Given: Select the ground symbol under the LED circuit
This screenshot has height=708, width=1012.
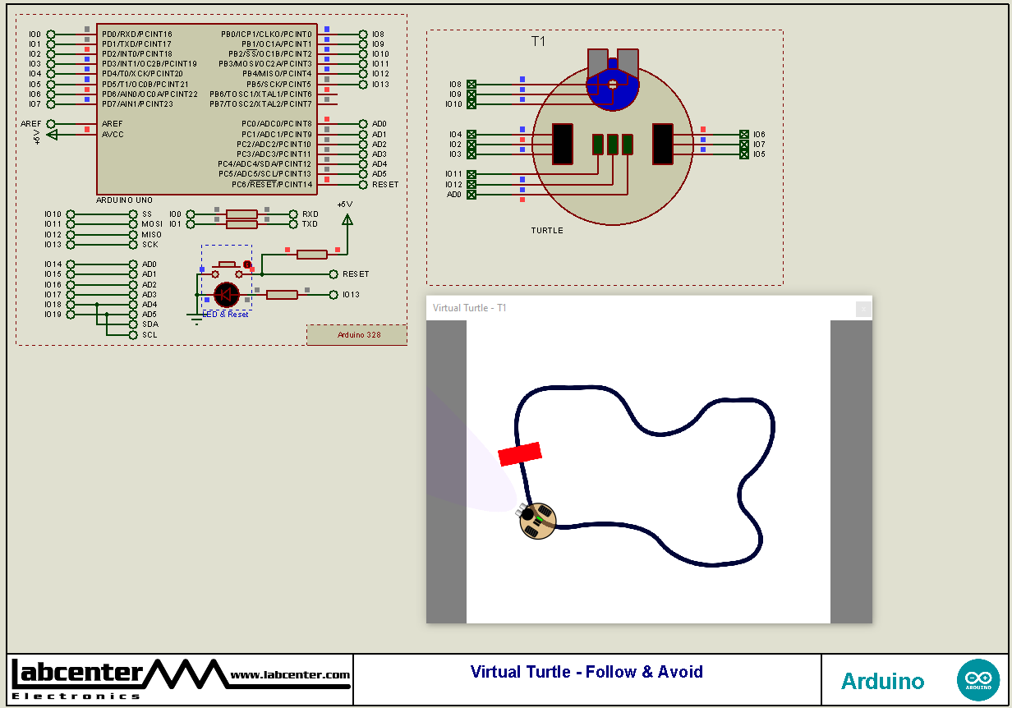Looking at the screenshot, I should point(195,320).
